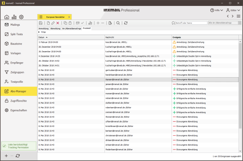Open Bausteine in the sidebar

point(19,44)
